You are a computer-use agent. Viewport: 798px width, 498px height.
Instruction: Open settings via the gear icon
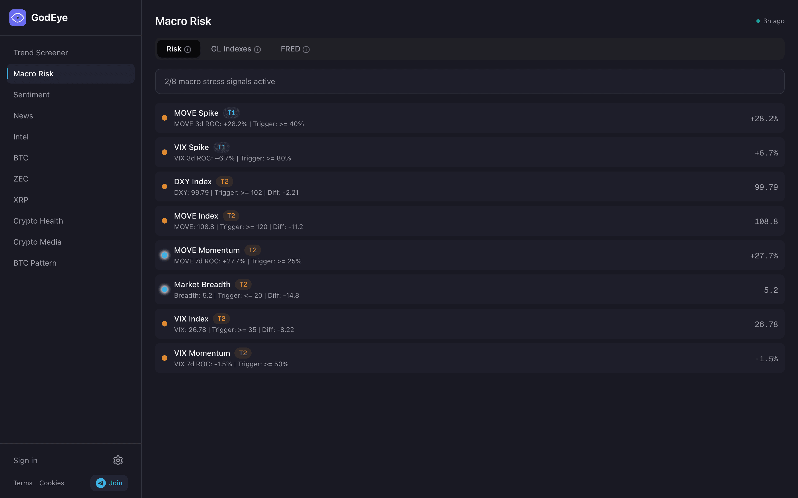click(118, 460)
